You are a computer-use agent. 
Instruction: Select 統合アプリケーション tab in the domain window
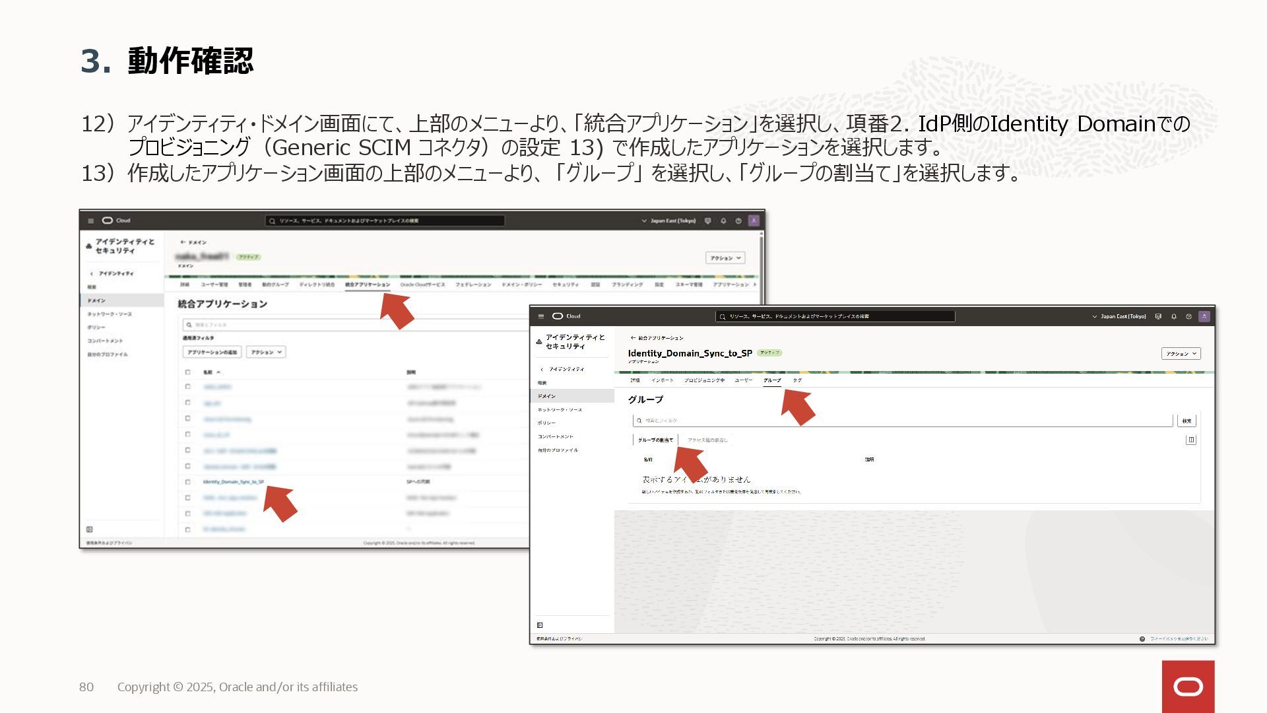368,285
